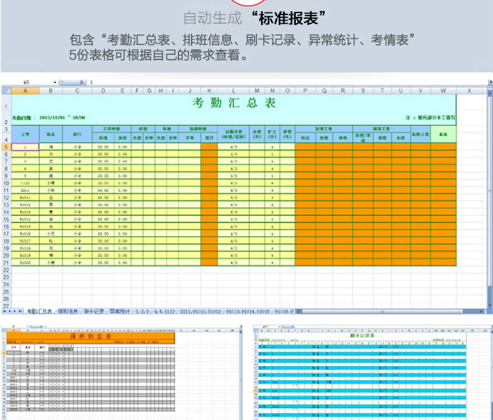493x420 pixels.
Task: Select column A header
Action: click(26, 91)
